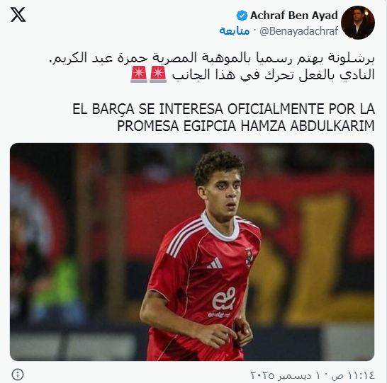Open the tweet info icon

(x=18, y=375)
